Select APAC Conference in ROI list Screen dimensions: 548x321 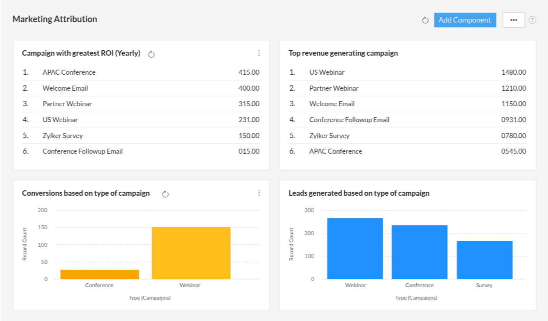coord(69,72)
